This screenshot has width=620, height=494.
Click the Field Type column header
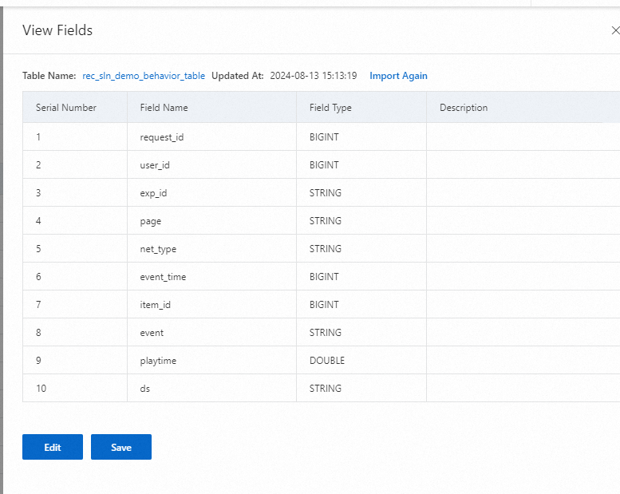click(x=330, y=108)
